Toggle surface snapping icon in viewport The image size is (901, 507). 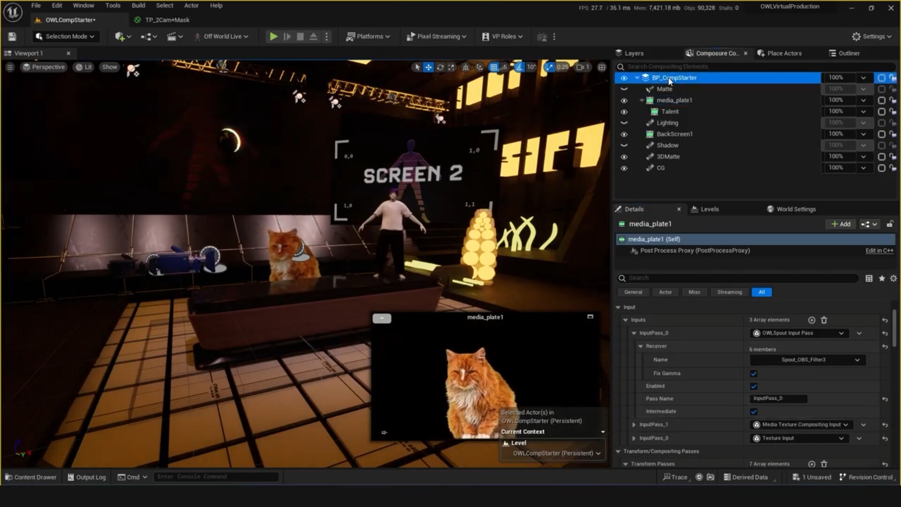[479, 67]
